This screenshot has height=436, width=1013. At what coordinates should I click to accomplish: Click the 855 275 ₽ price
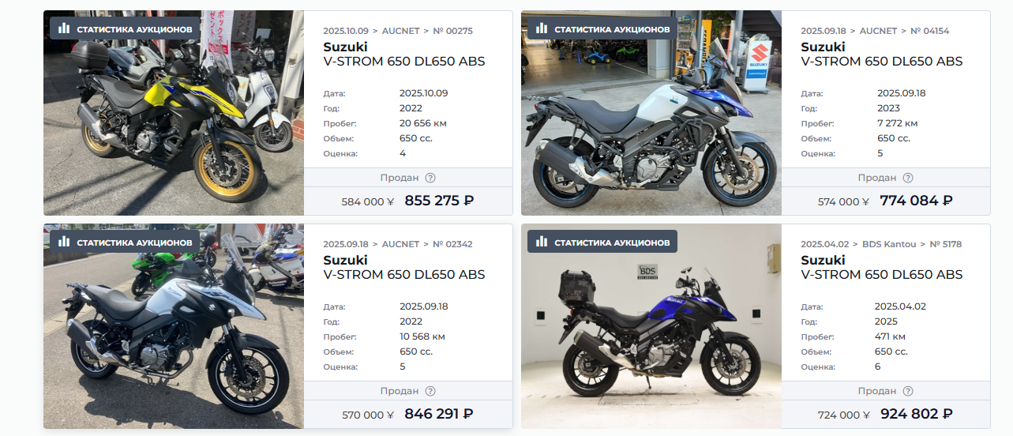(x=439, y=201)
